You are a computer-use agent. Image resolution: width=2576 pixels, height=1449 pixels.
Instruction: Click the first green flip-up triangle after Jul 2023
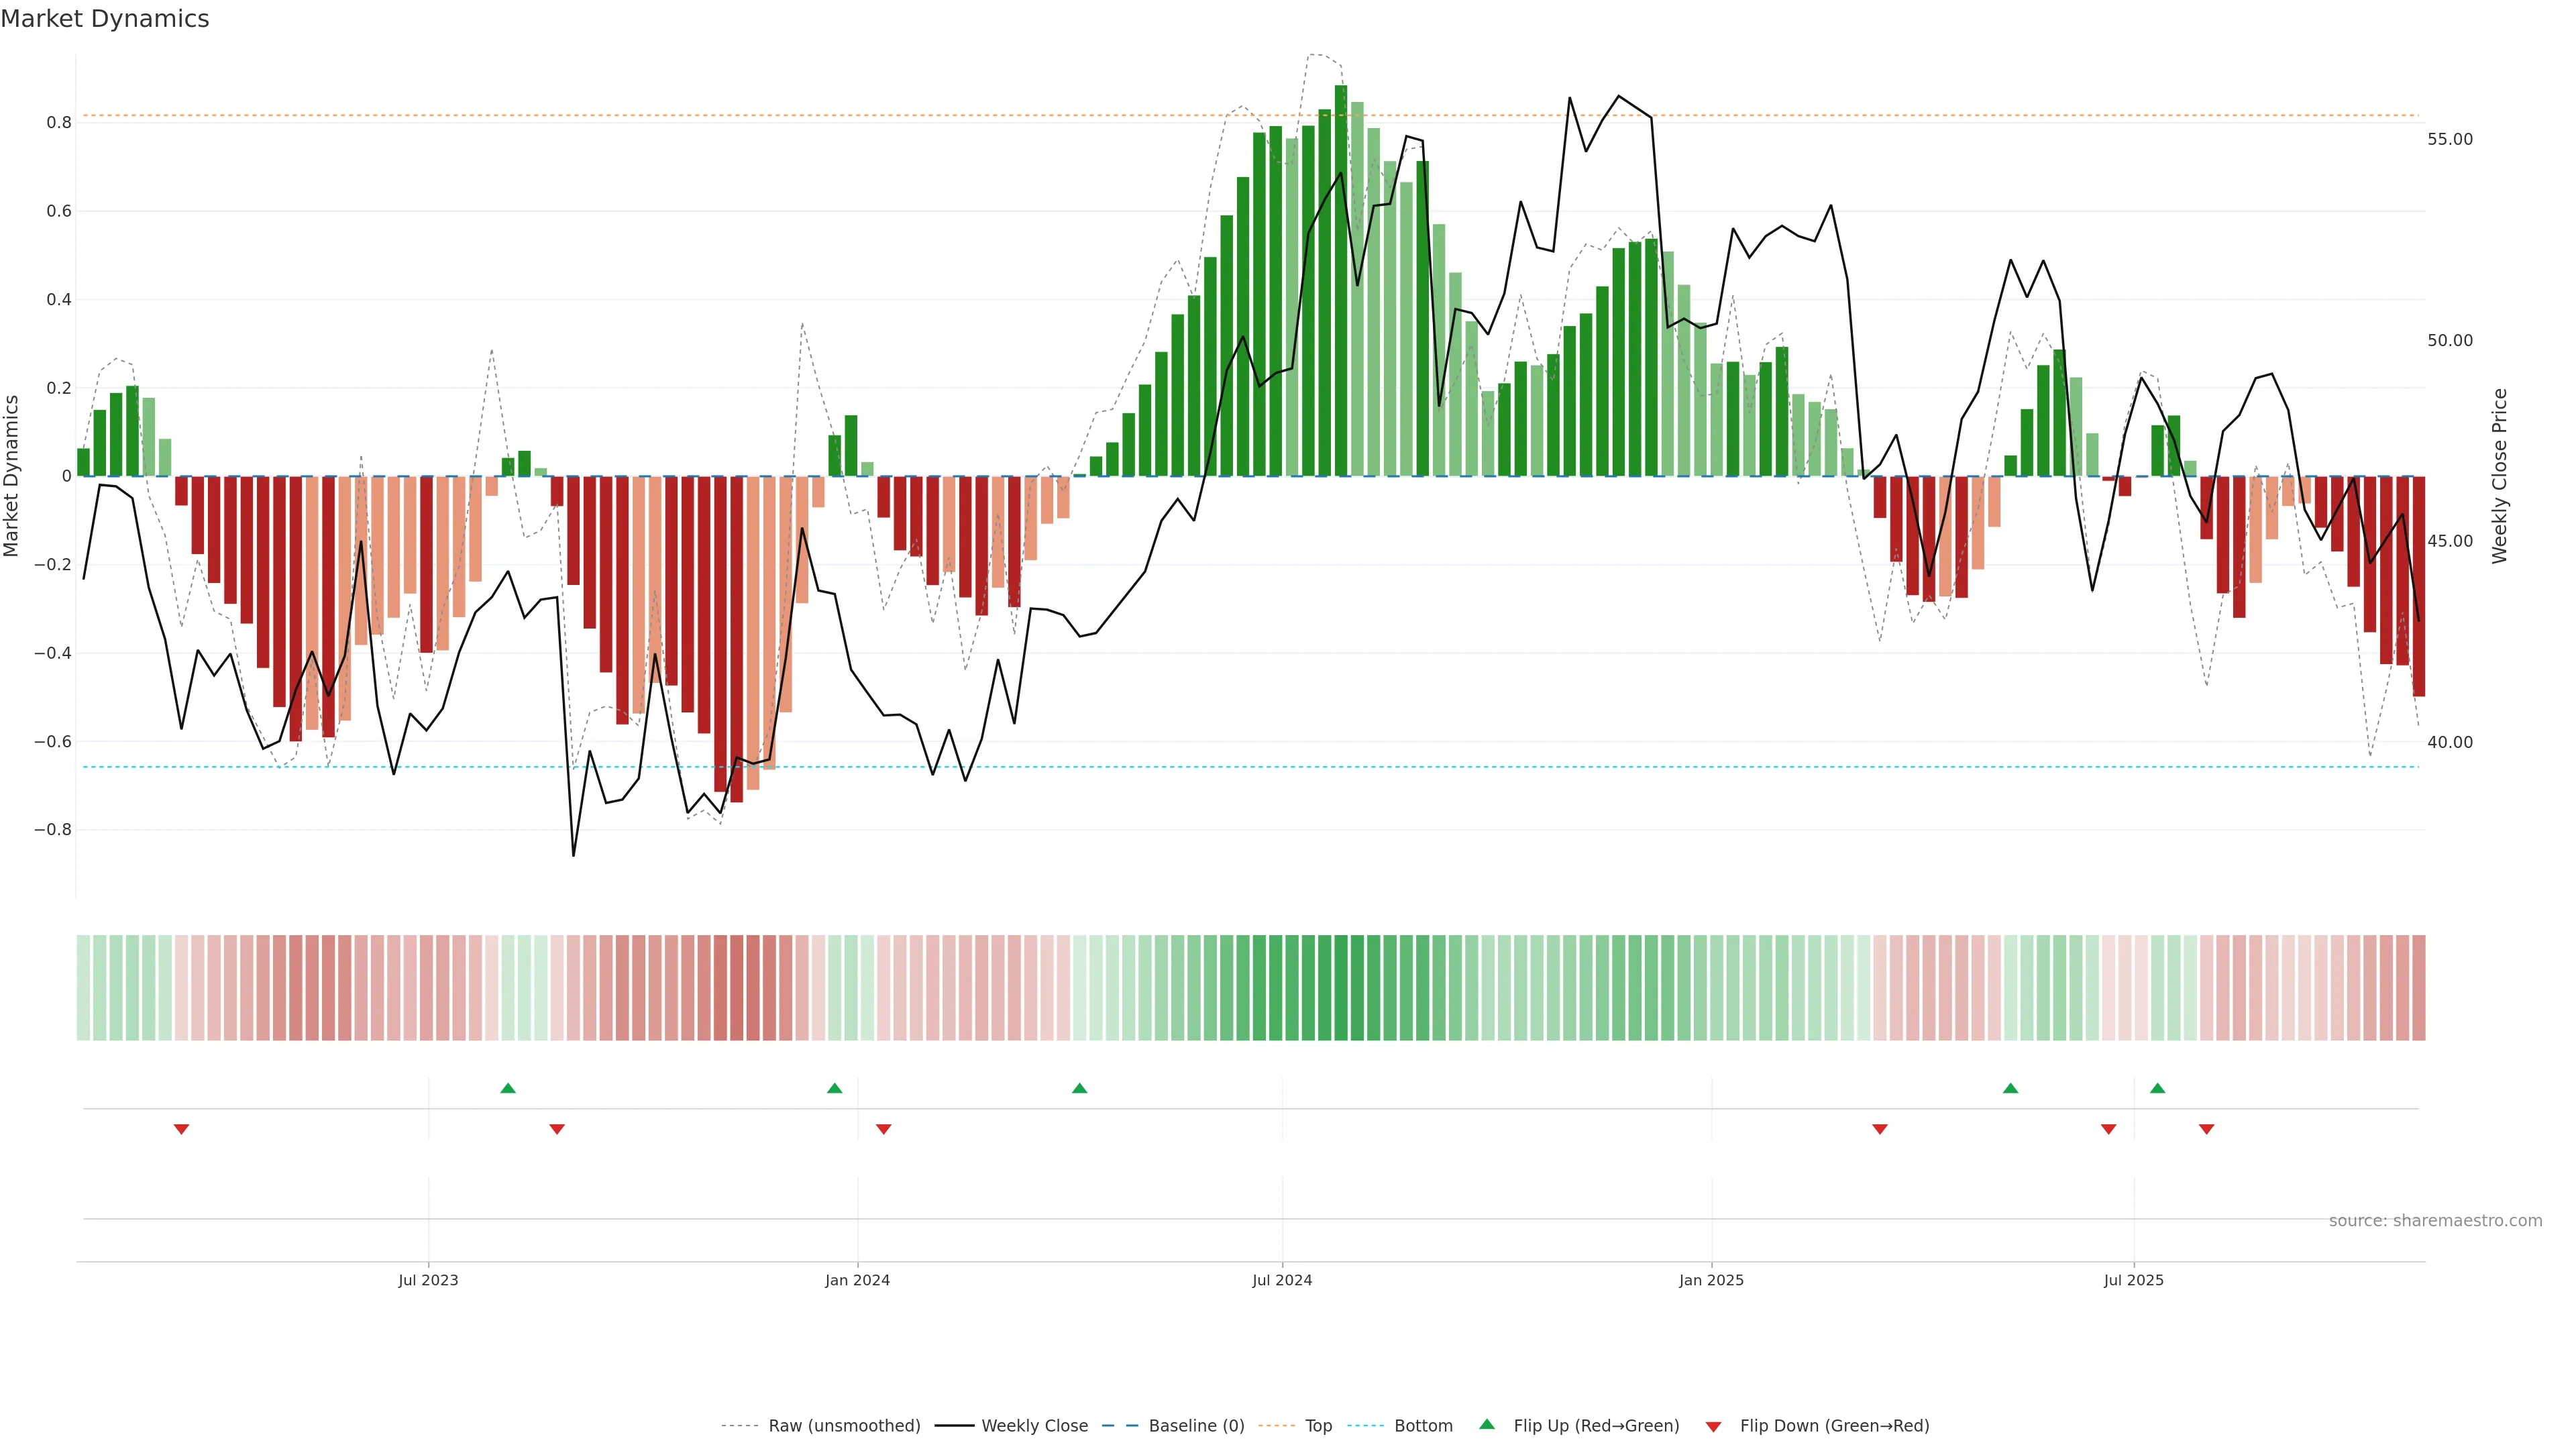(508, 1088)
